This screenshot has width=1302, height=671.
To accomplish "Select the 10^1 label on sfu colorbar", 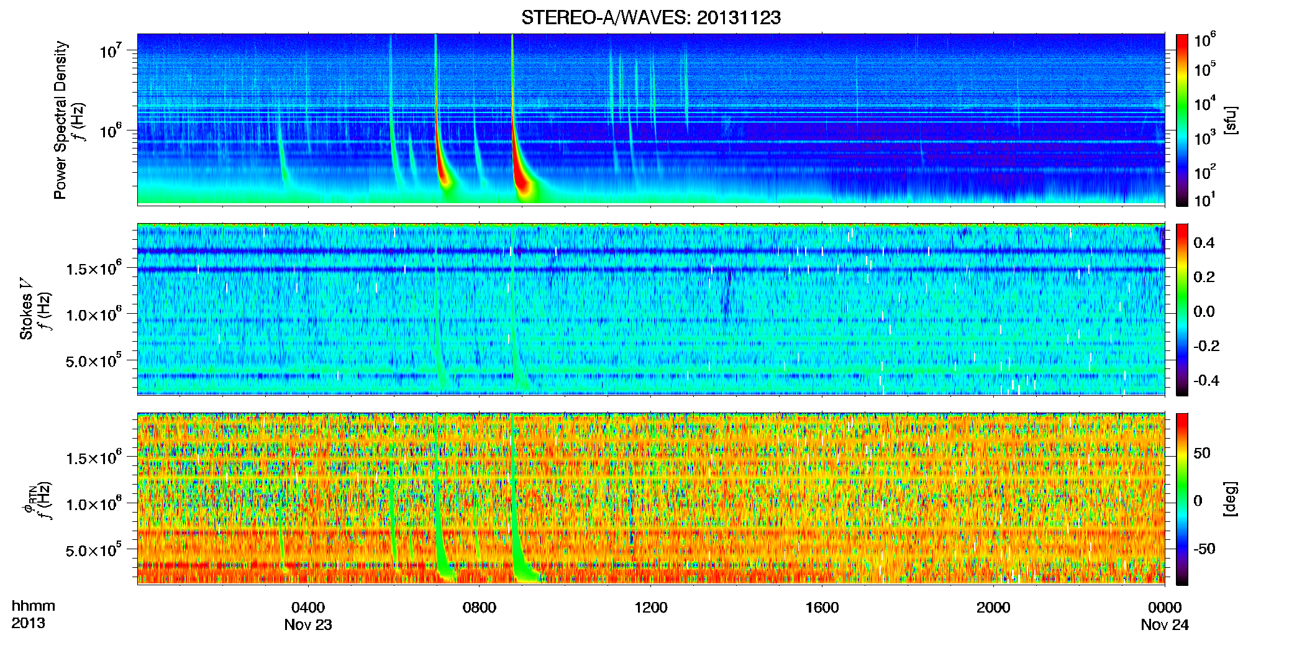I will coord(1205,199).
